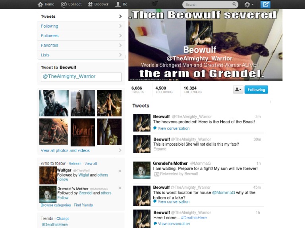Dismiss Grendel's Mother follow suggestion
305x228 pixels.
tap(120, 188)
